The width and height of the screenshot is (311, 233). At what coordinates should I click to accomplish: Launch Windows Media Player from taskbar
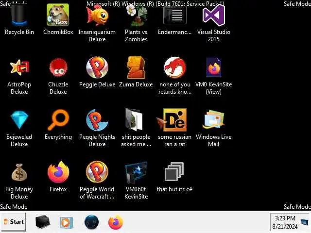67,222
